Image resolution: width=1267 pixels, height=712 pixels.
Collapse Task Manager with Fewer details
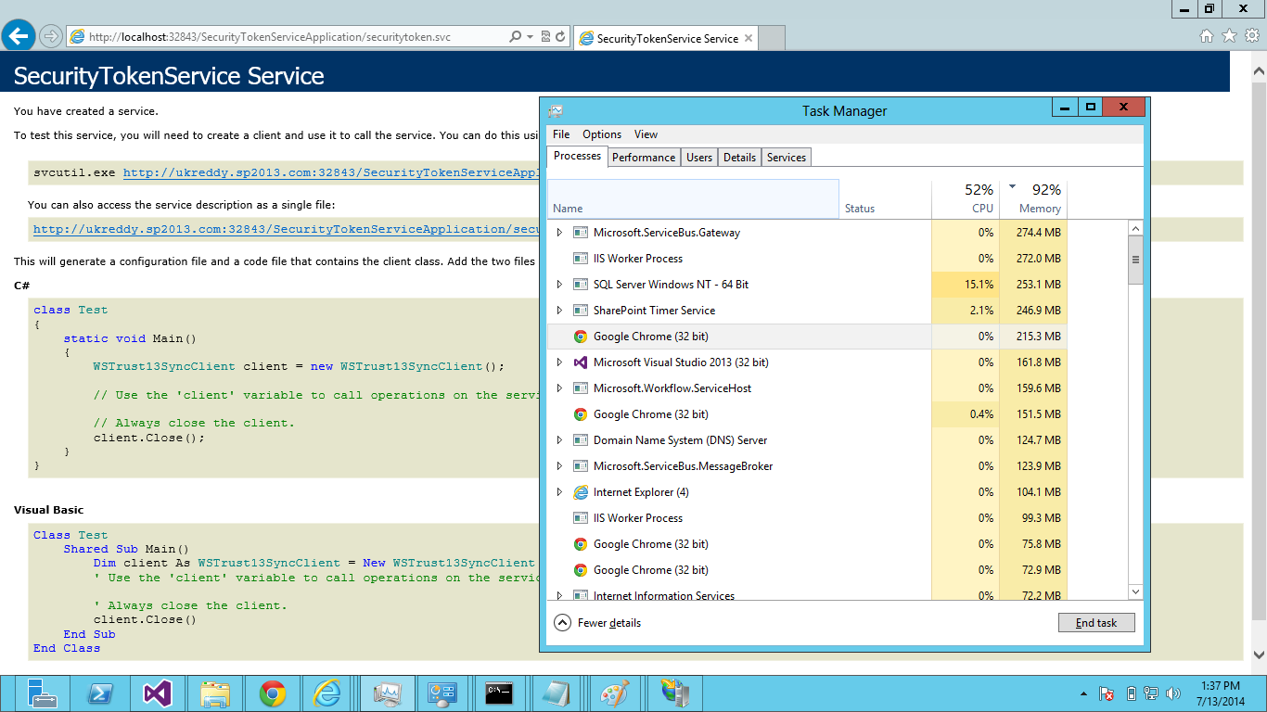pos(598,623)
